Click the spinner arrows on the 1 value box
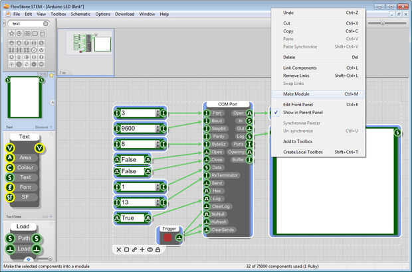The image size is (412, 272). tap(157, 187)
